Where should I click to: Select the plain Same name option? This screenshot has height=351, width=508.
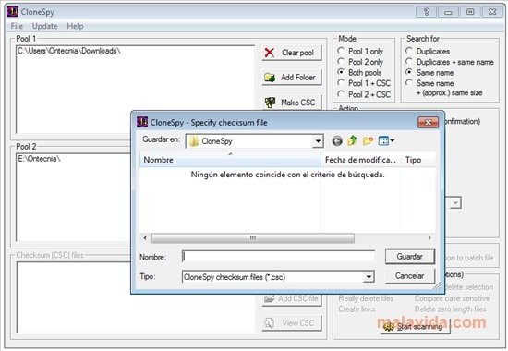pyautogui.click(x=429, y=72)
